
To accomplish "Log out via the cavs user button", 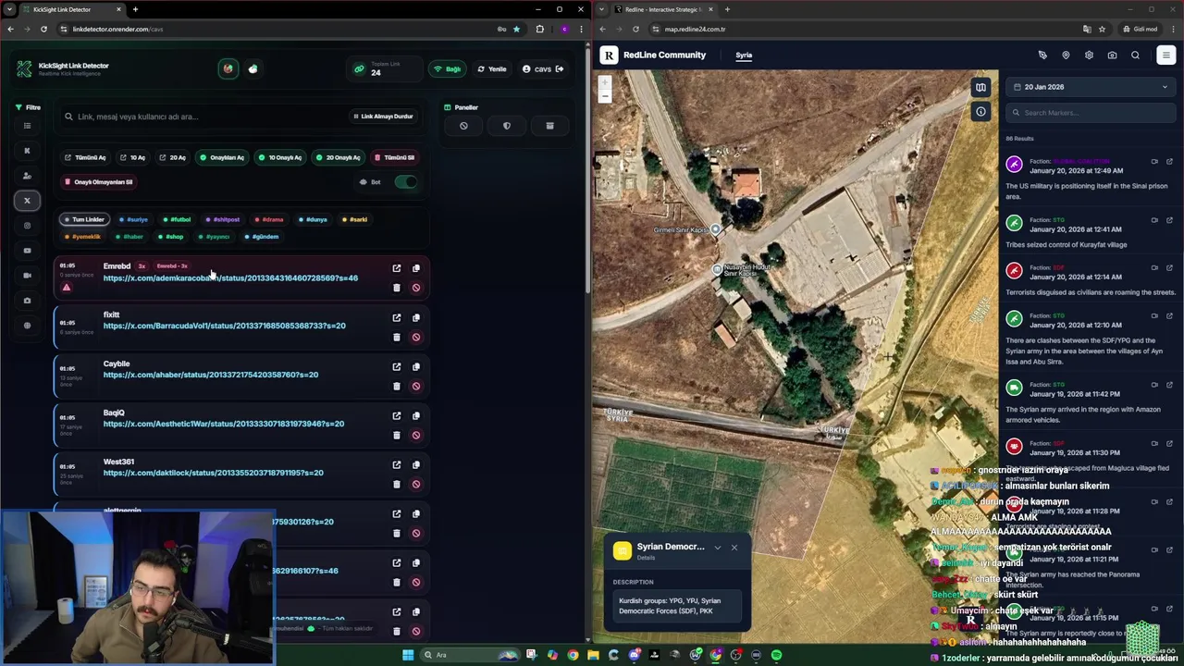I will coord(542,69).
